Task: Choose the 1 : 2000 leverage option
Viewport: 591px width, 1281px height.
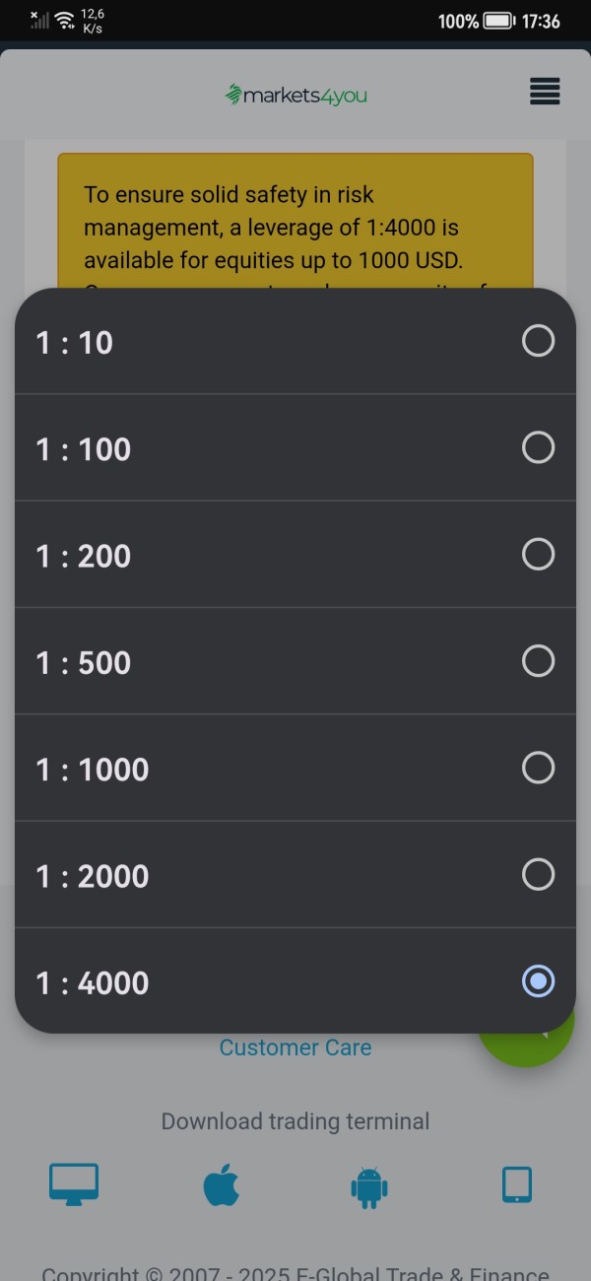Action: pyautogui.click(x=93, y=876)
